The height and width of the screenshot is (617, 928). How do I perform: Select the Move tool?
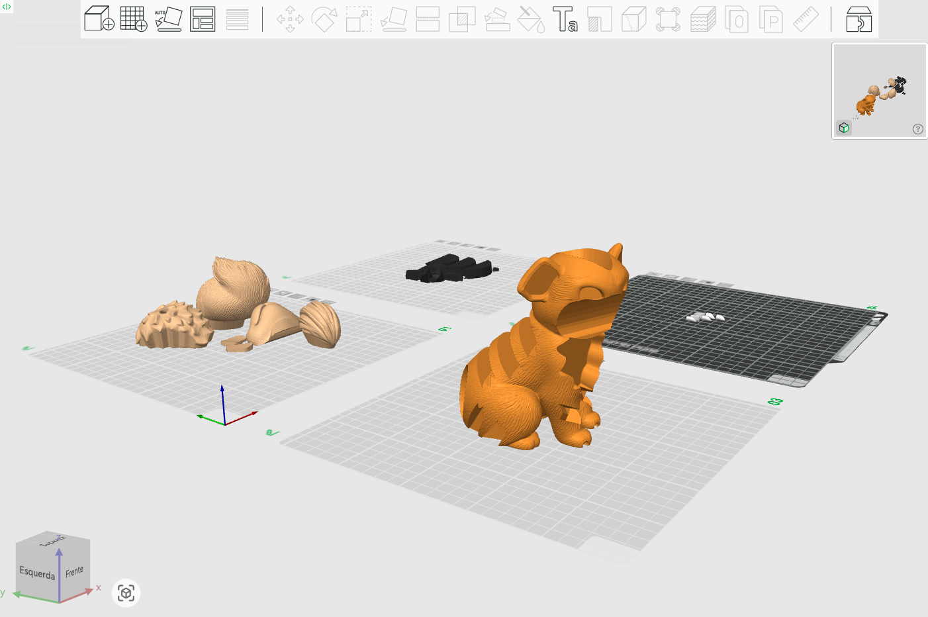pyautogui.click(x=290, y=19)
